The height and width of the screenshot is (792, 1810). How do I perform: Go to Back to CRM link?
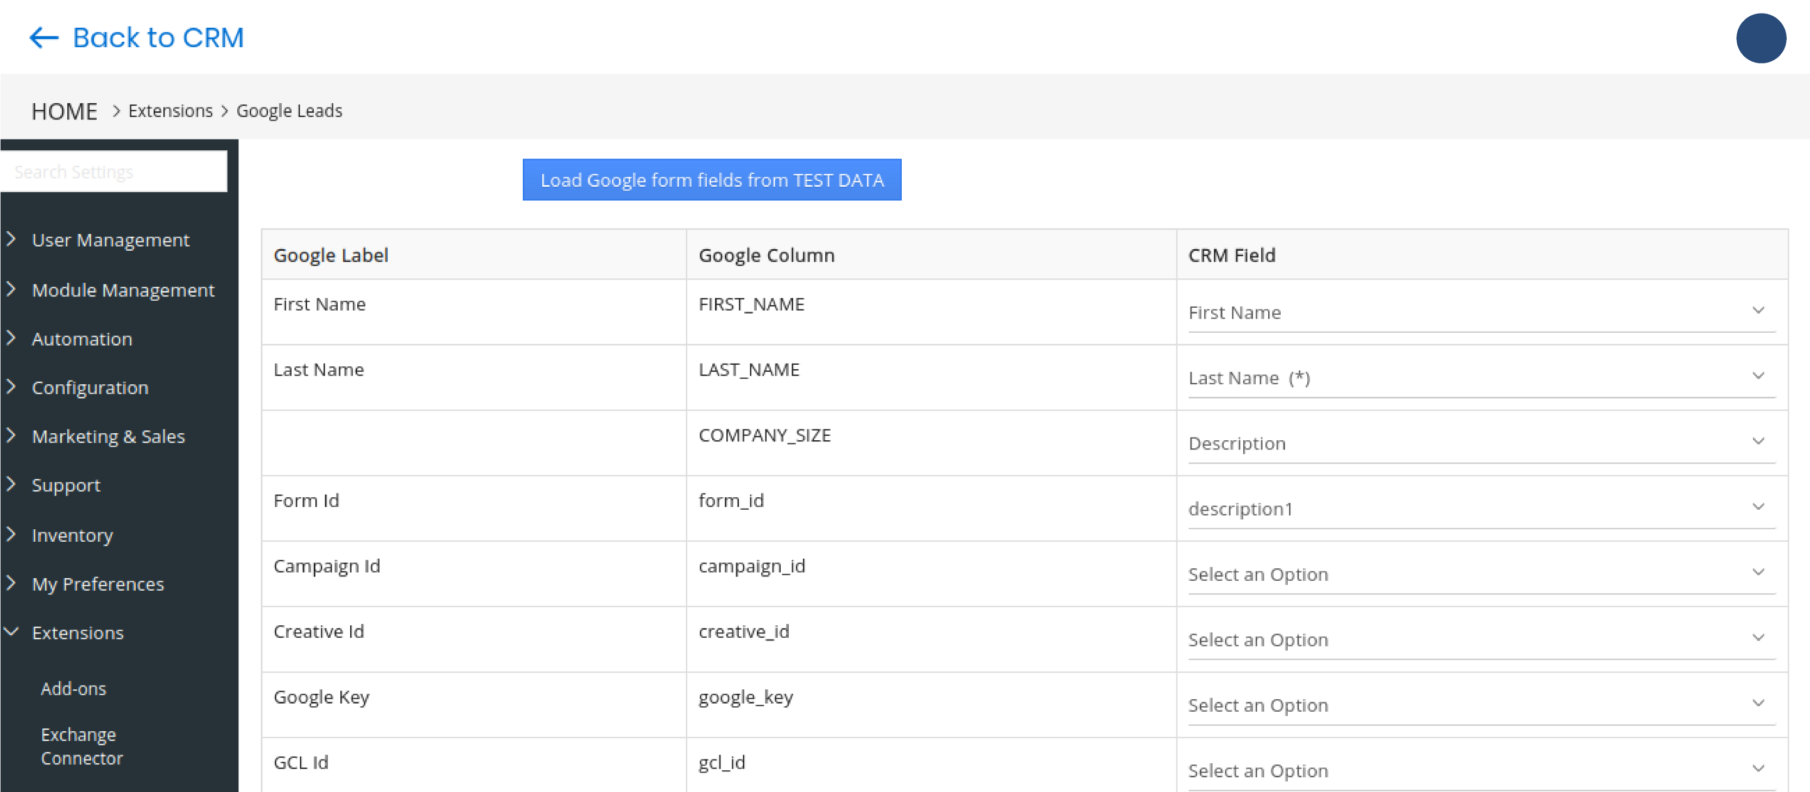[x=157, y=37]
